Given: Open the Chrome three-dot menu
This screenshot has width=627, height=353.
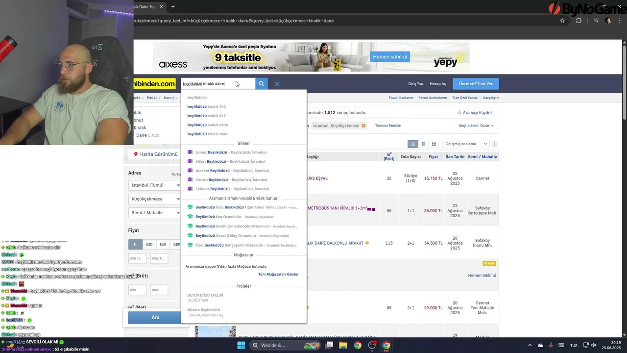Looking at the screenshot, I should tap(620, 21).
